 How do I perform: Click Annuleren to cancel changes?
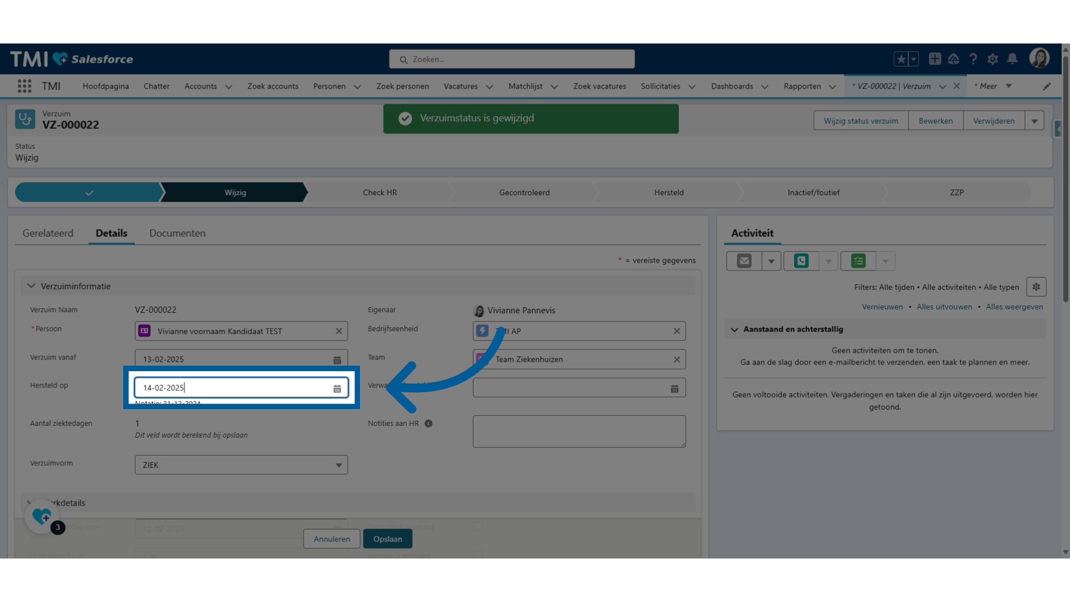[x=332, y=539]
